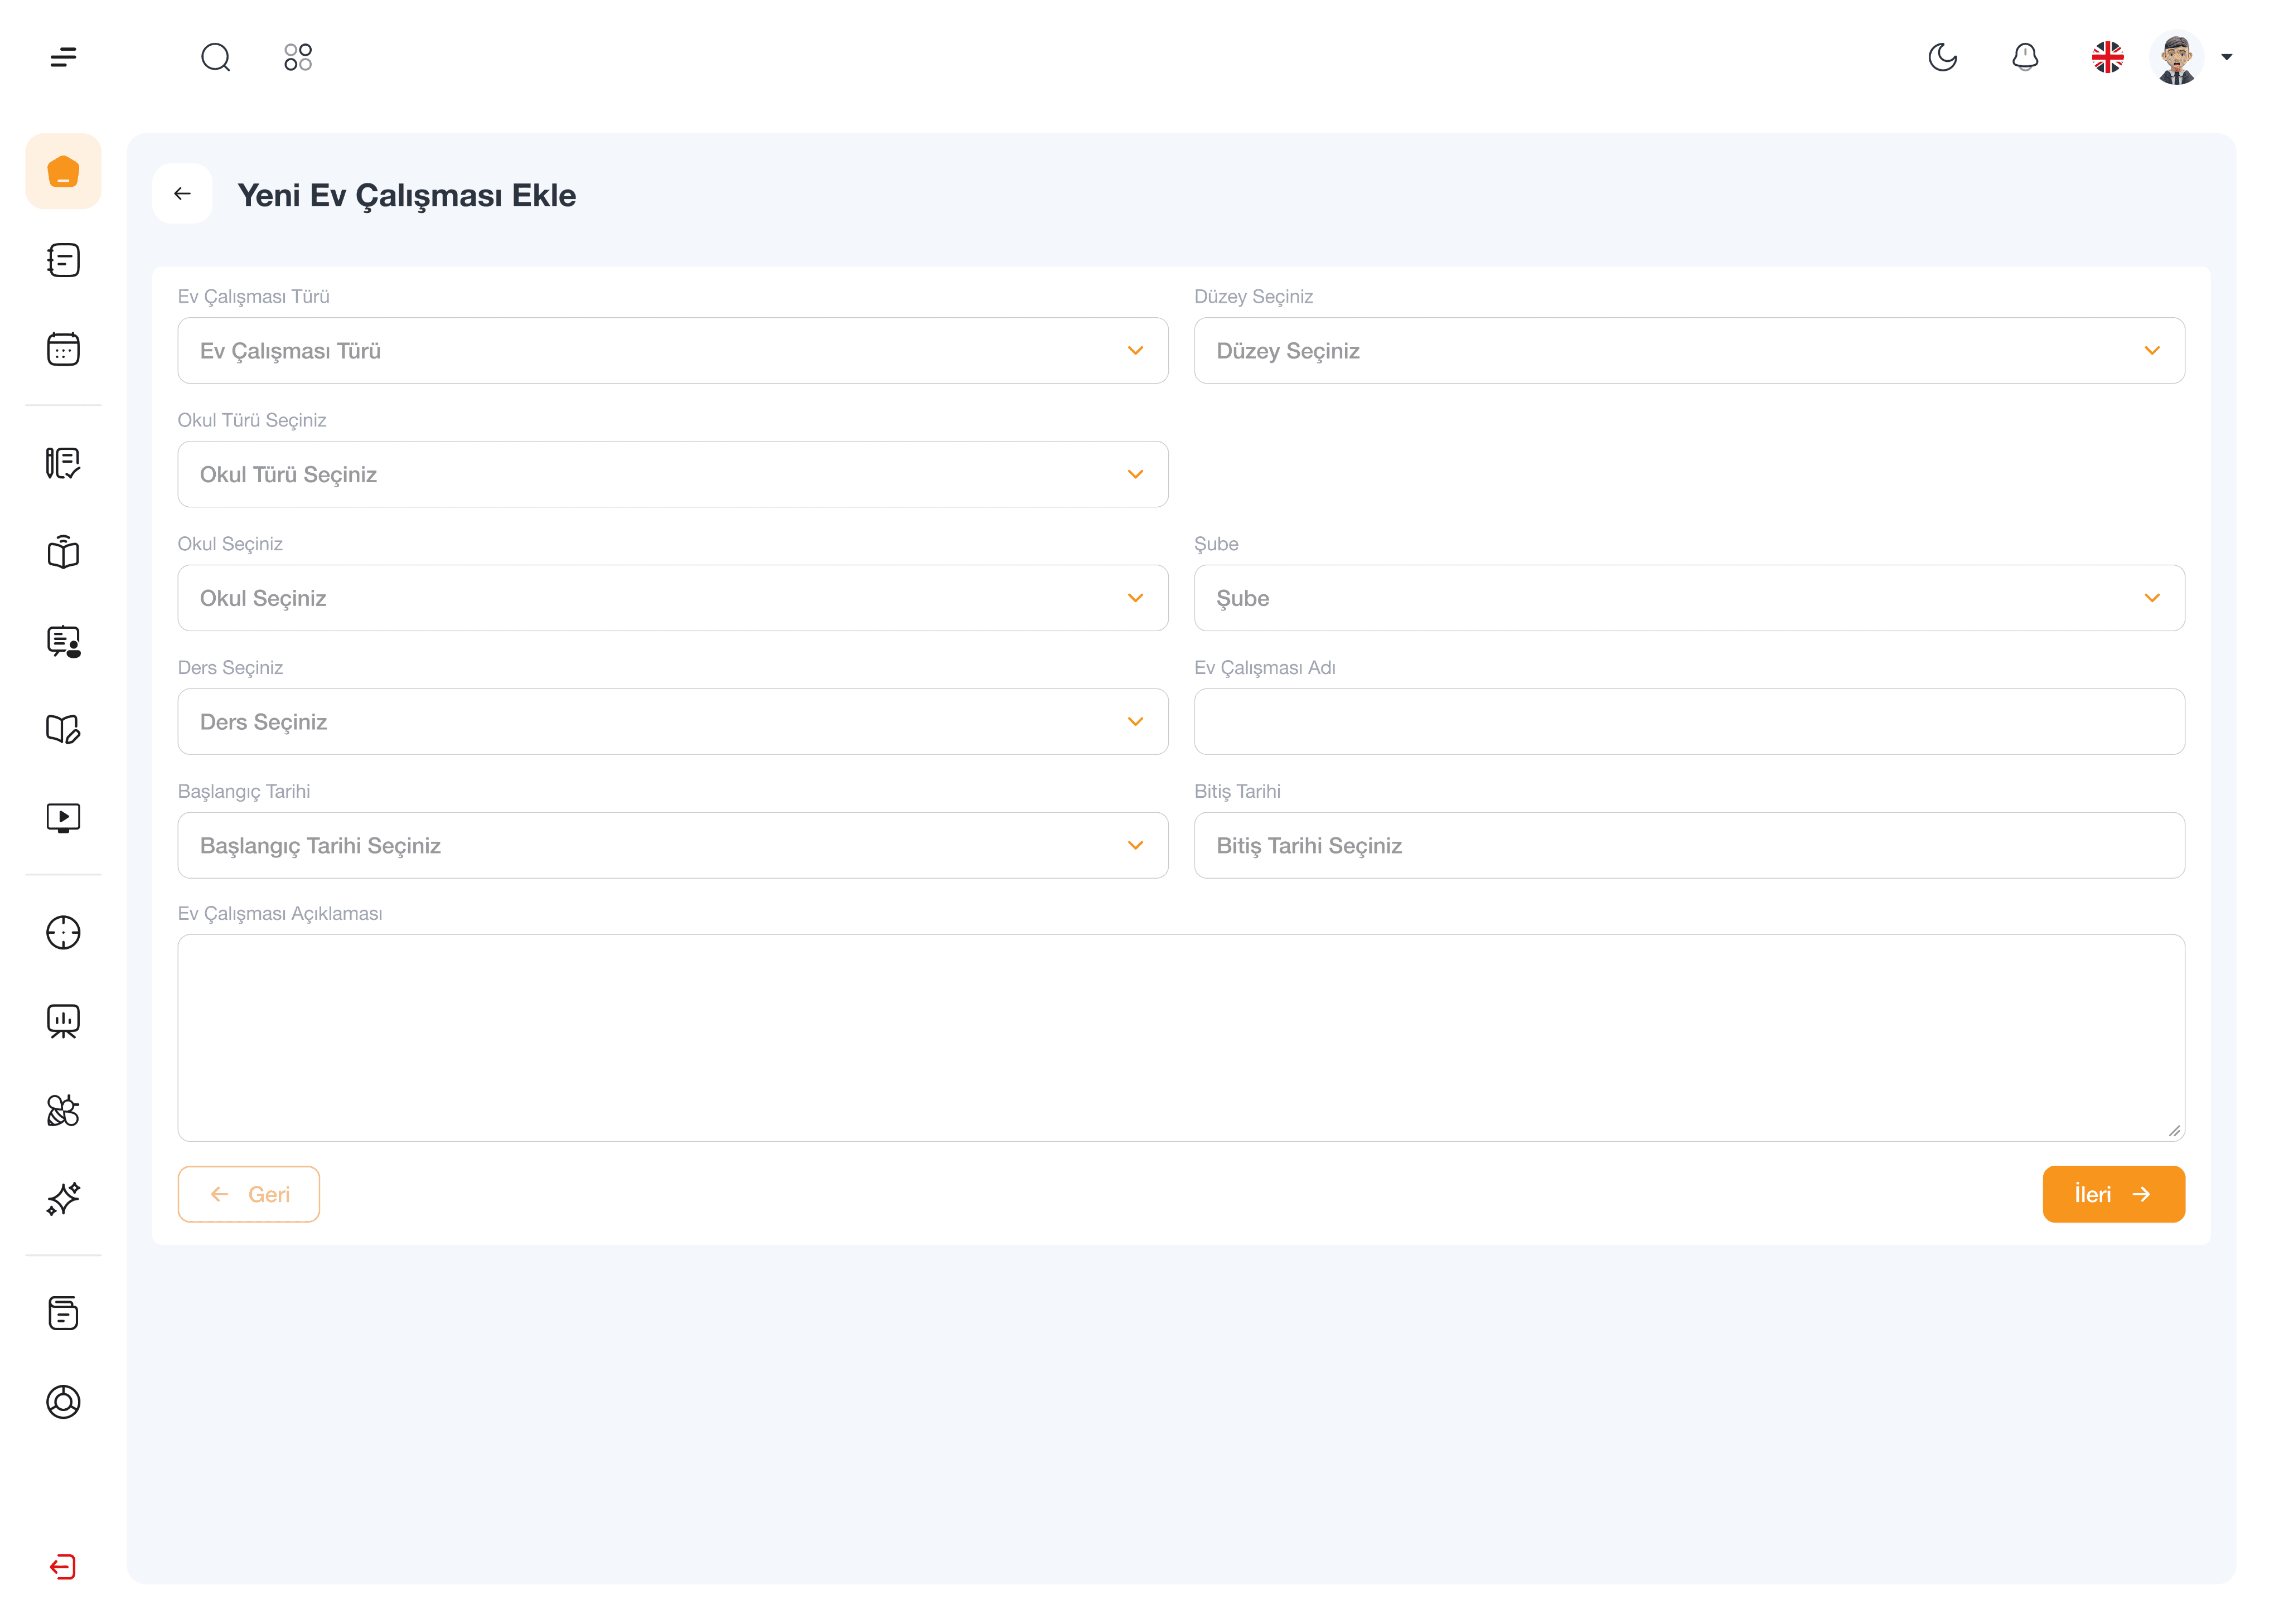Toggle dark mode with moon icon
The width and height of the screenshot is (2284, 1624).
(1942, 57)
